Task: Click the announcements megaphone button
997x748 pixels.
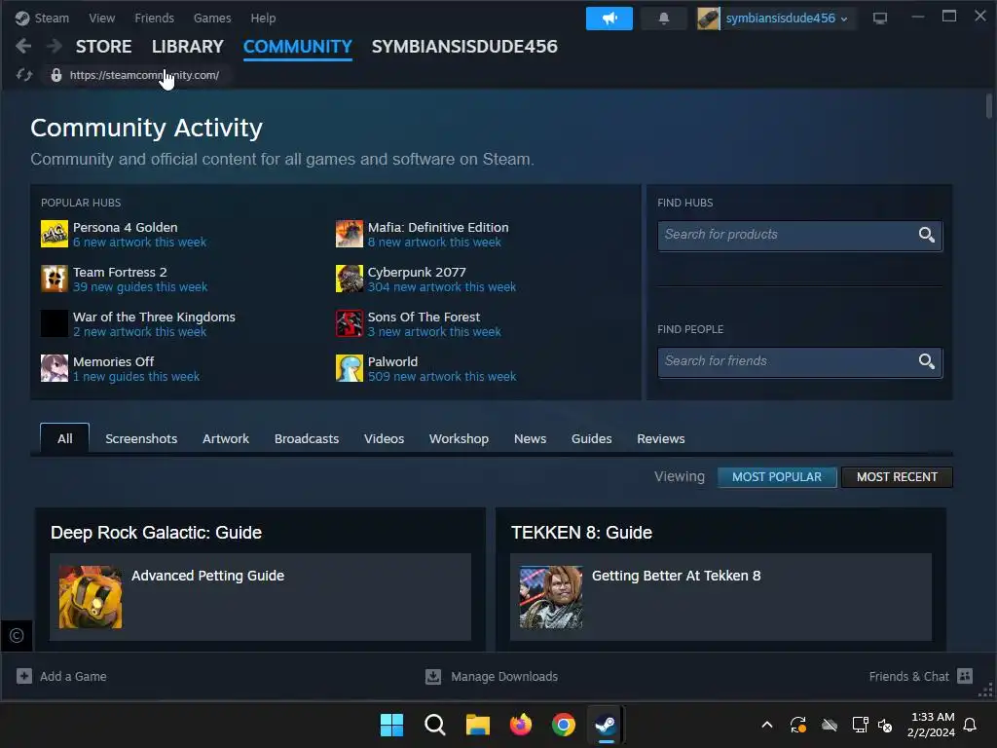Action: tap(609, 19)
